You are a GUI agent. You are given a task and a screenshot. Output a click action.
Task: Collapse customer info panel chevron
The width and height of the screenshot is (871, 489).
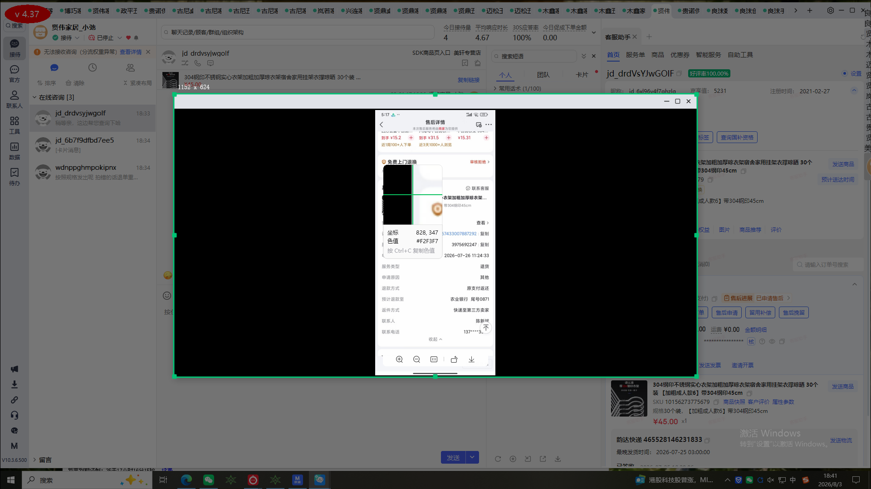click(x=854, y=91)
